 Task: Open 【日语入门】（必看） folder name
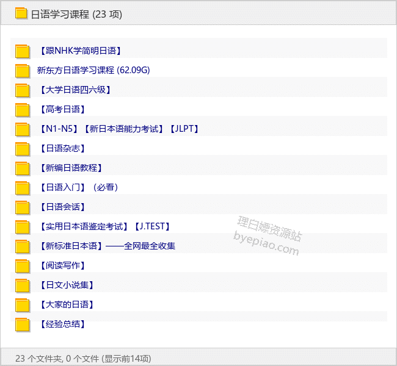(x=79, y=187)
